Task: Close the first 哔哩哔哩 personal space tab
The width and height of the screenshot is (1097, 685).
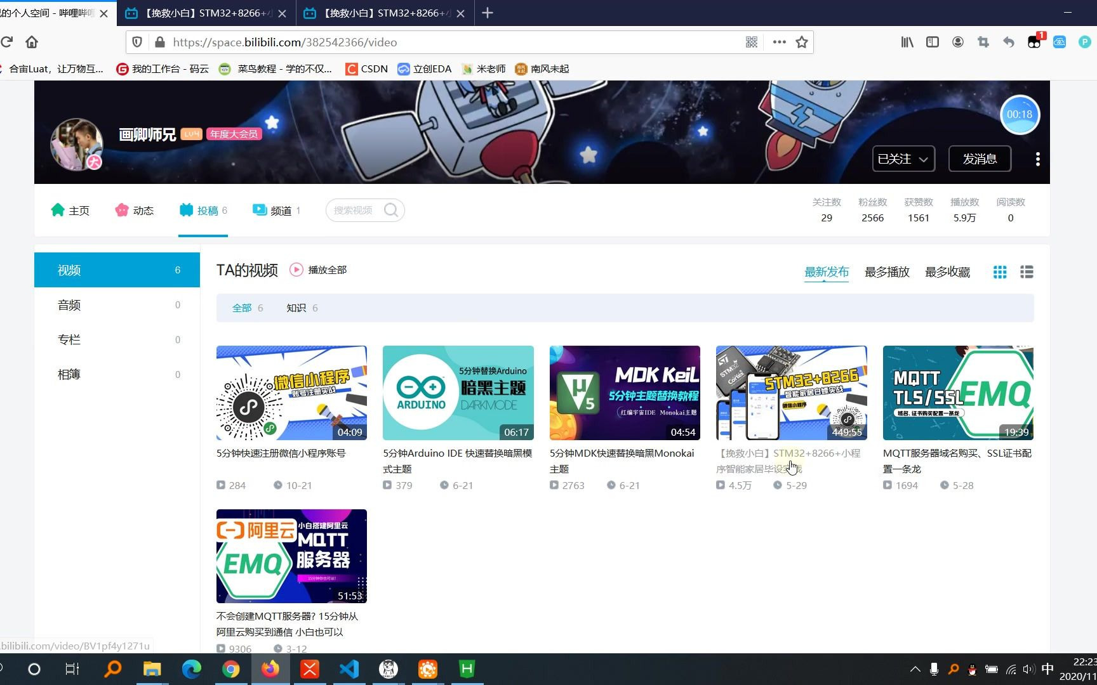Action: coord(104,13)
